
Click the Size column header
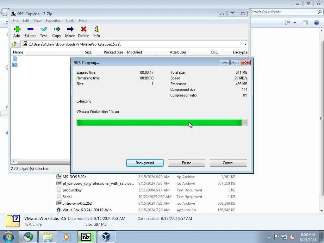[x=88, y=52]
